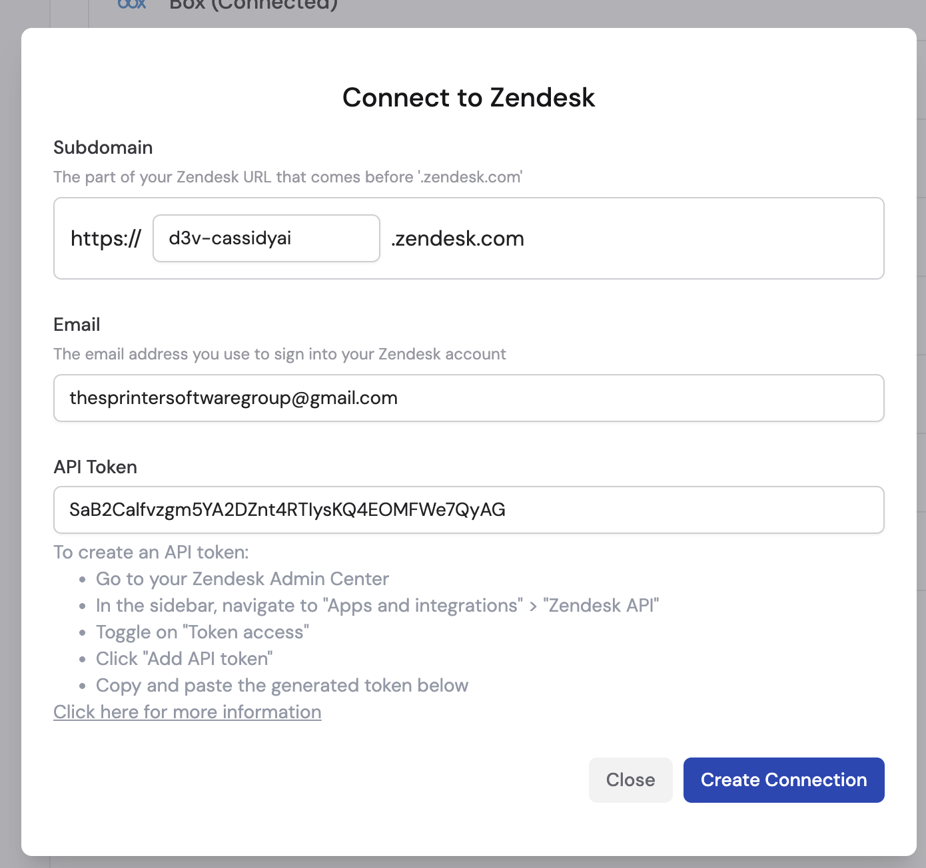This screenshot has height=868, width=926.
Task: Click the subdomain input containing d3v-cassidyai
Action: pyautogui.click(x=266, y=238)
